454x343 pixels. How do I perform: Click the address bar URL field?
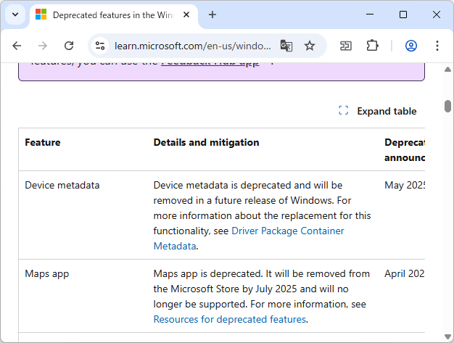[192, 46]
